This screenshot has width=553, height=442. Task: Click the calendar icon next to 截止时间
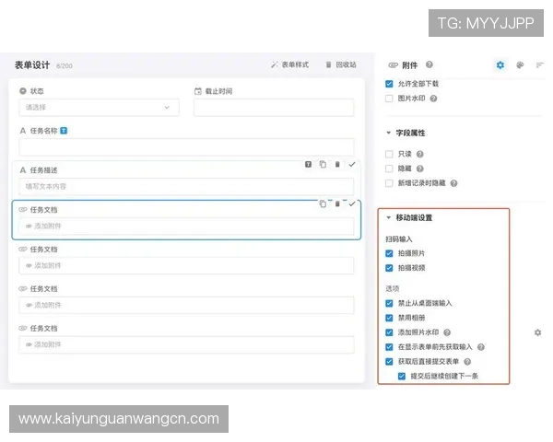click(x=198, y=91)
